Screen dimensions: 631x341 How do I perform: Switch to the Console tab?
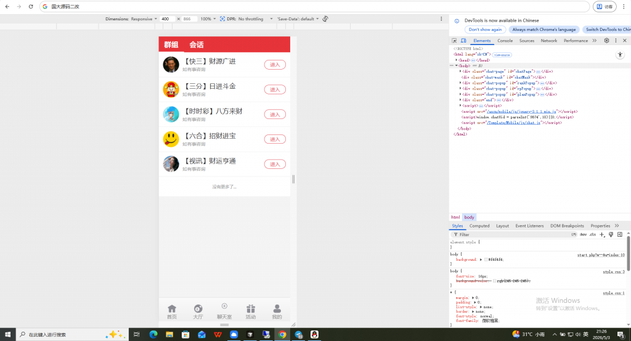tap(505, 41)
